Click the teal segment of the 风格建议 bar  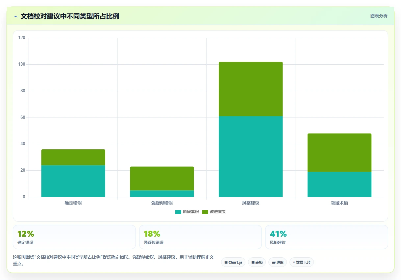(x=251, y=157)
